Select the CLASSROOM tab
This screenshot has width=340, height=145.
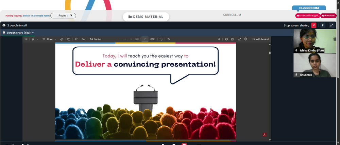coord(309,8)
